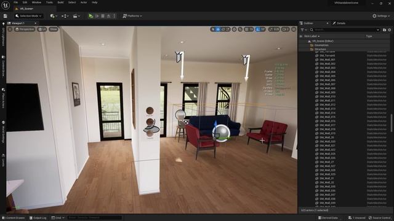Open the Platforms dropdown
Image resolution: width=394 pixels, height=221 pixels.
132,16
